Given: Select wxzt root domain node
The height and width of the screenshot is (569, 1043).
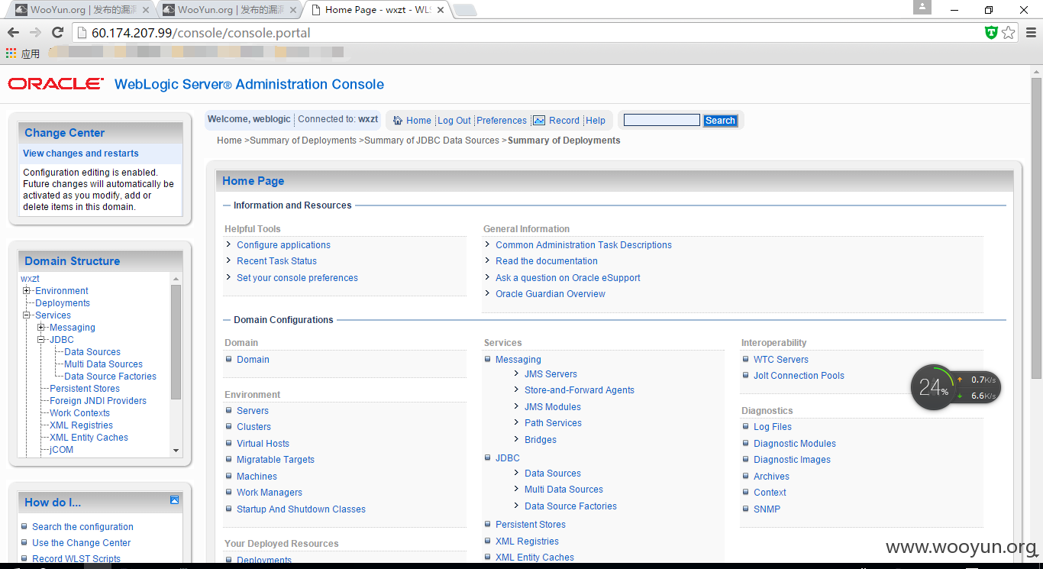Looking at the screenshot, I should pos(30,279).
